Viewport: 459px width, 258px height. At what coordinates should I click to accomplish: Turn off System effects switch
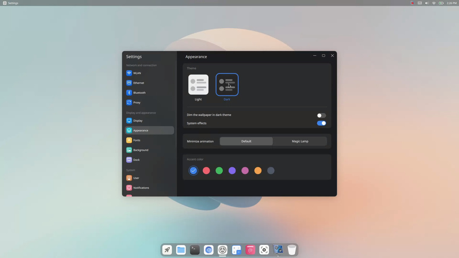point(321,123)
